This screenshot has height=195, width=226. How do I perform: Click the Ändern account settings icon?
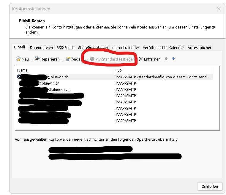click(68, 59)
